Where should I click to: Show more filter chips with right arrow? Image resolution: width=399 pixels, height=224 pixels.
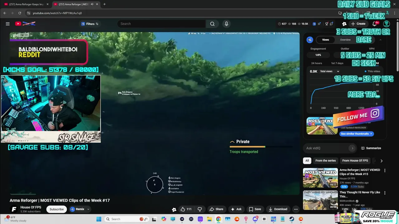(x=381, y=161)
